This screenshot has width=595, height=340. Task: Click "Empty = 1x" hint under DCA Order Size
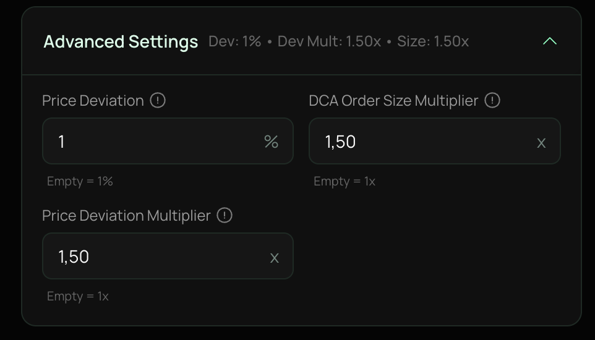[x=345, y=181]
